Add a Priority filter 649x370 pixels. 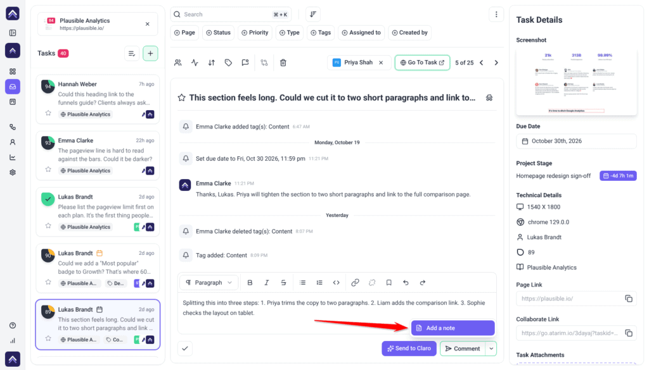[255, 33]
